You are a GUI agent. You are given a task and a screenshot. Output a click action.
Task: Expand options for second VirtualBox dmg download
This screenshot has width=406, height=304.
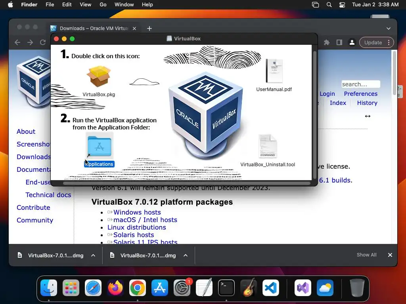pos(186,255)
